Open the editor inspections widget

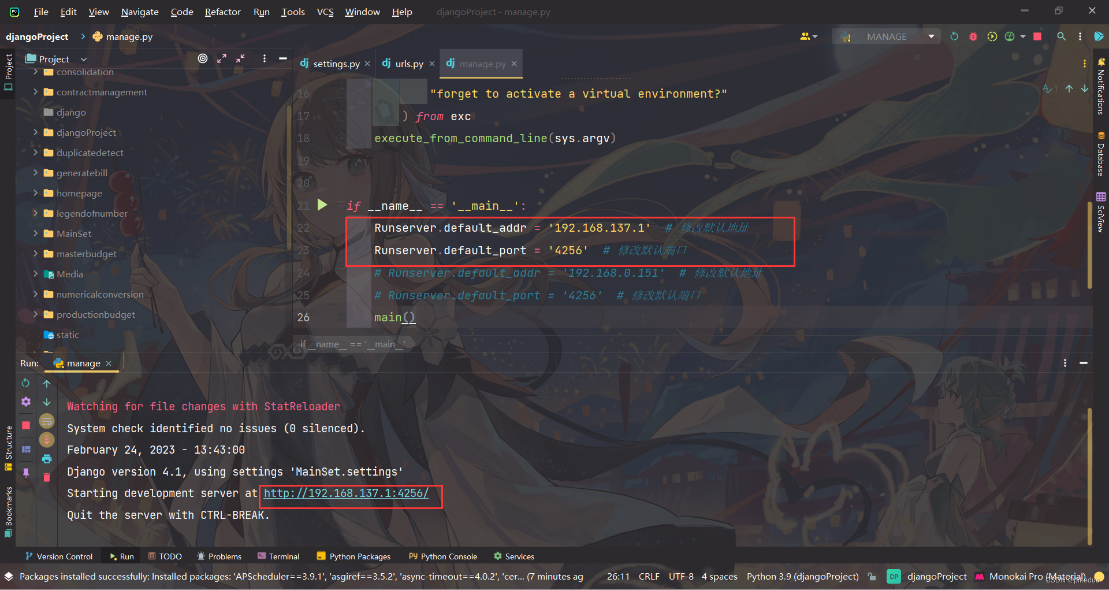pos(1050,88)
